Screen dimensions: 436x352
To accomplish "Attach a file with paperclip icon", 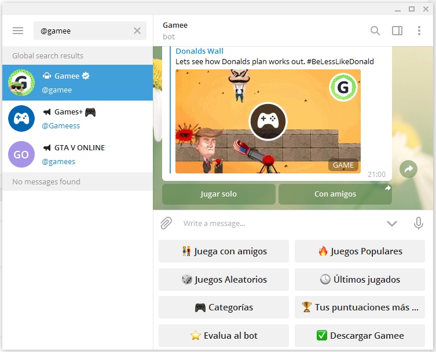I will [166, 223].
